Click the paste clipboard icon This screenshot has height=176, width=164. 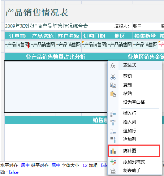click(113, 94)
